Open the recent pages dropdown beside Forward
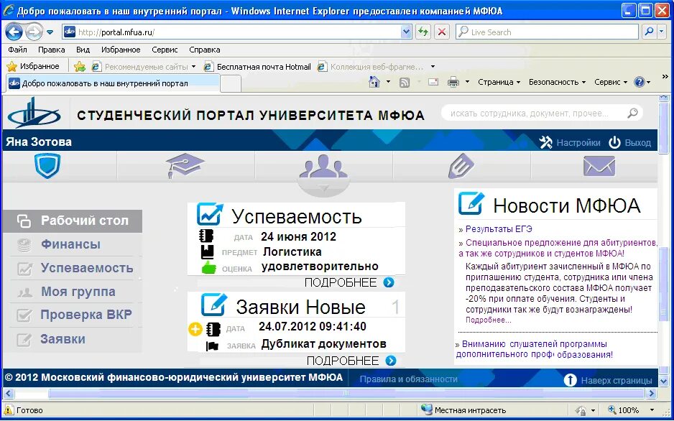The image size is (674, 421). pos(50,32)
